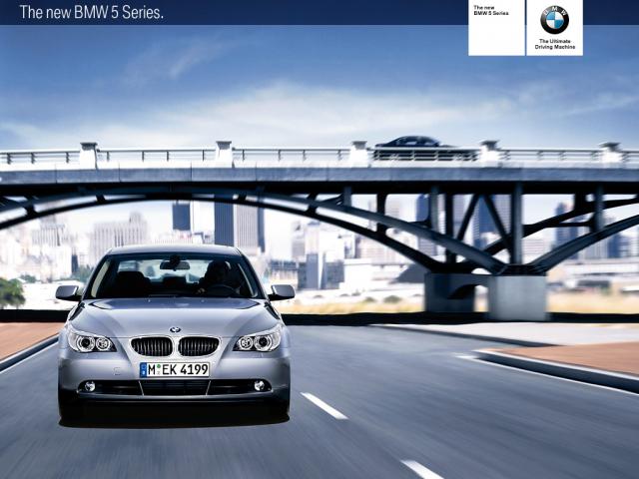Click the white dashed lane marking nearest the car

(324, 405)
